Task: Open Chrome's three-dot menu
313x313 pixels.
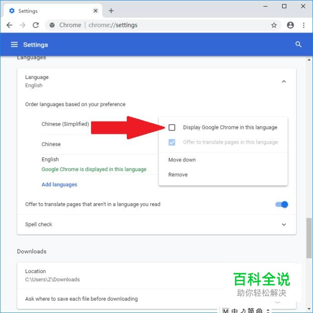Action: click(x=303, y=25)
